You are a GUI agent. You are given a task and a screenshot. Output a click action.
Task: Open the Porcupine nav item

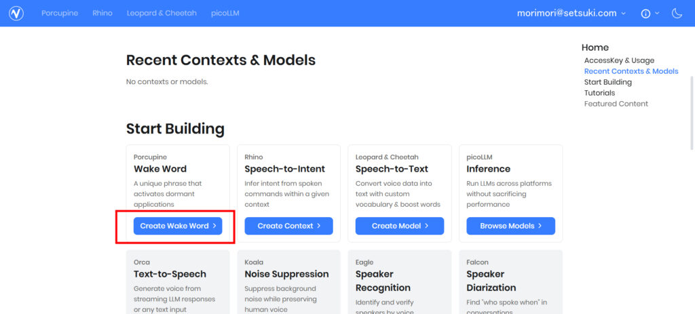60,14
